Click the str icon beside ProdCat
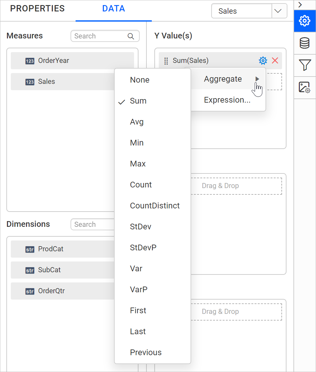The height and width of the screenshot is (372, 316). click(30, 249)
